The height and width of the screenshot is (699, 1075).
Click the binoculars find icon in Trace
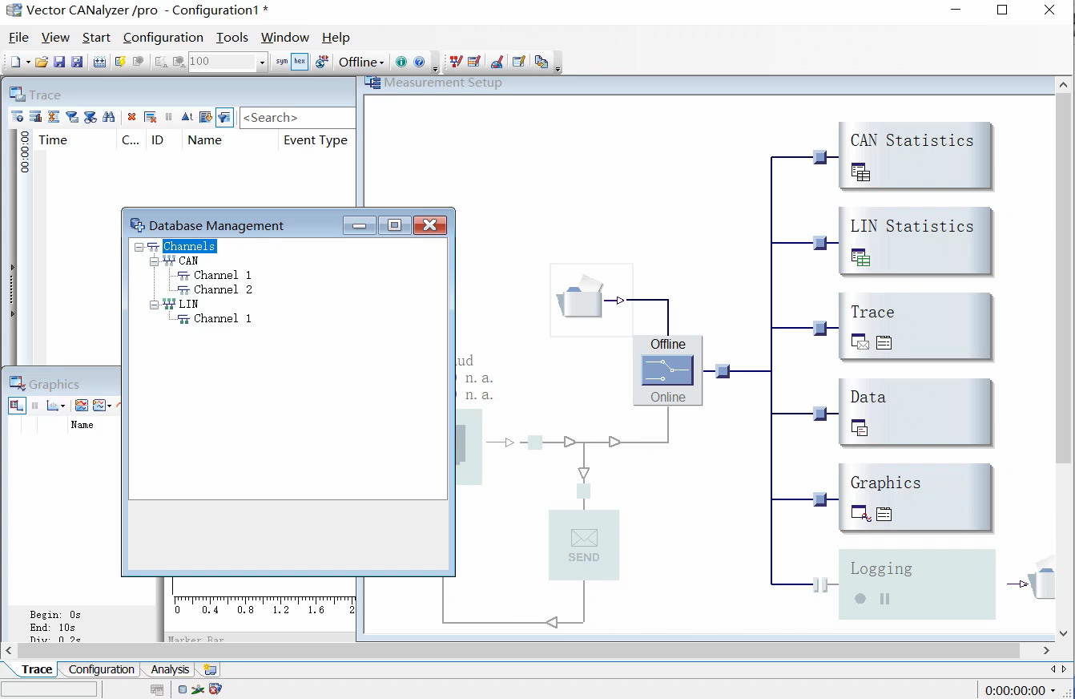109,117
